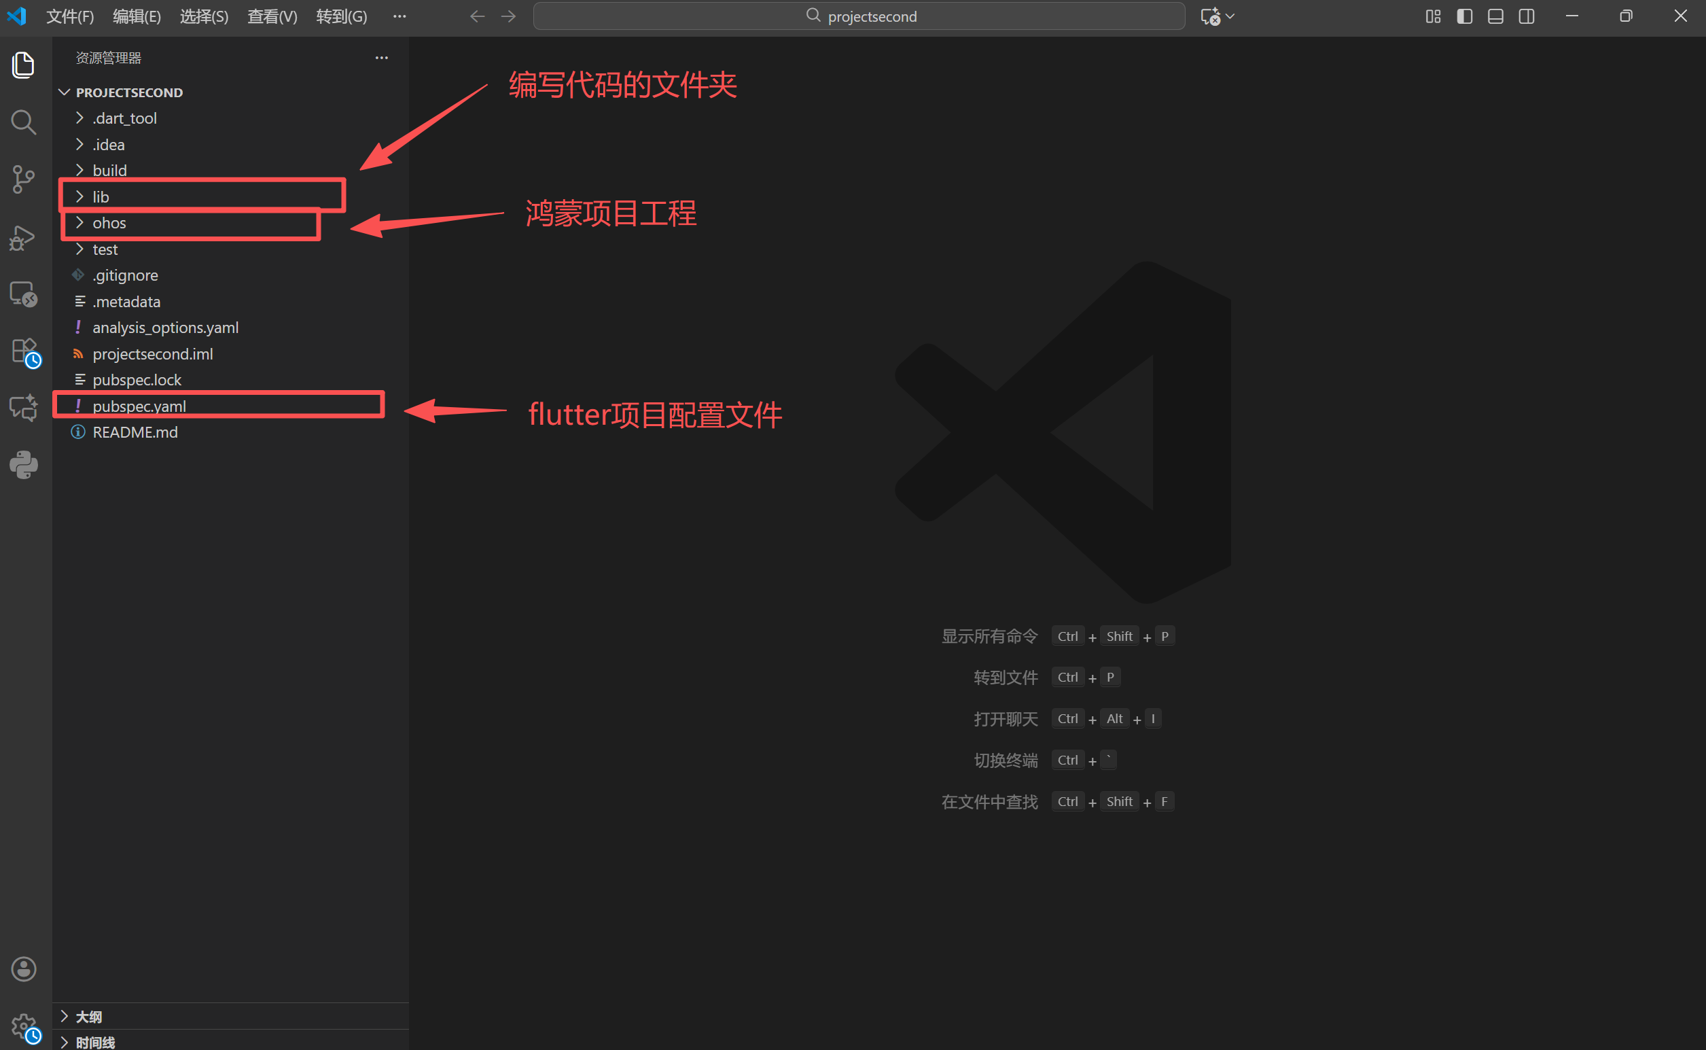Toggle the secondary side bar visibility
The width and height of the screenshot is (1706, 1050).
[1526, 16]
